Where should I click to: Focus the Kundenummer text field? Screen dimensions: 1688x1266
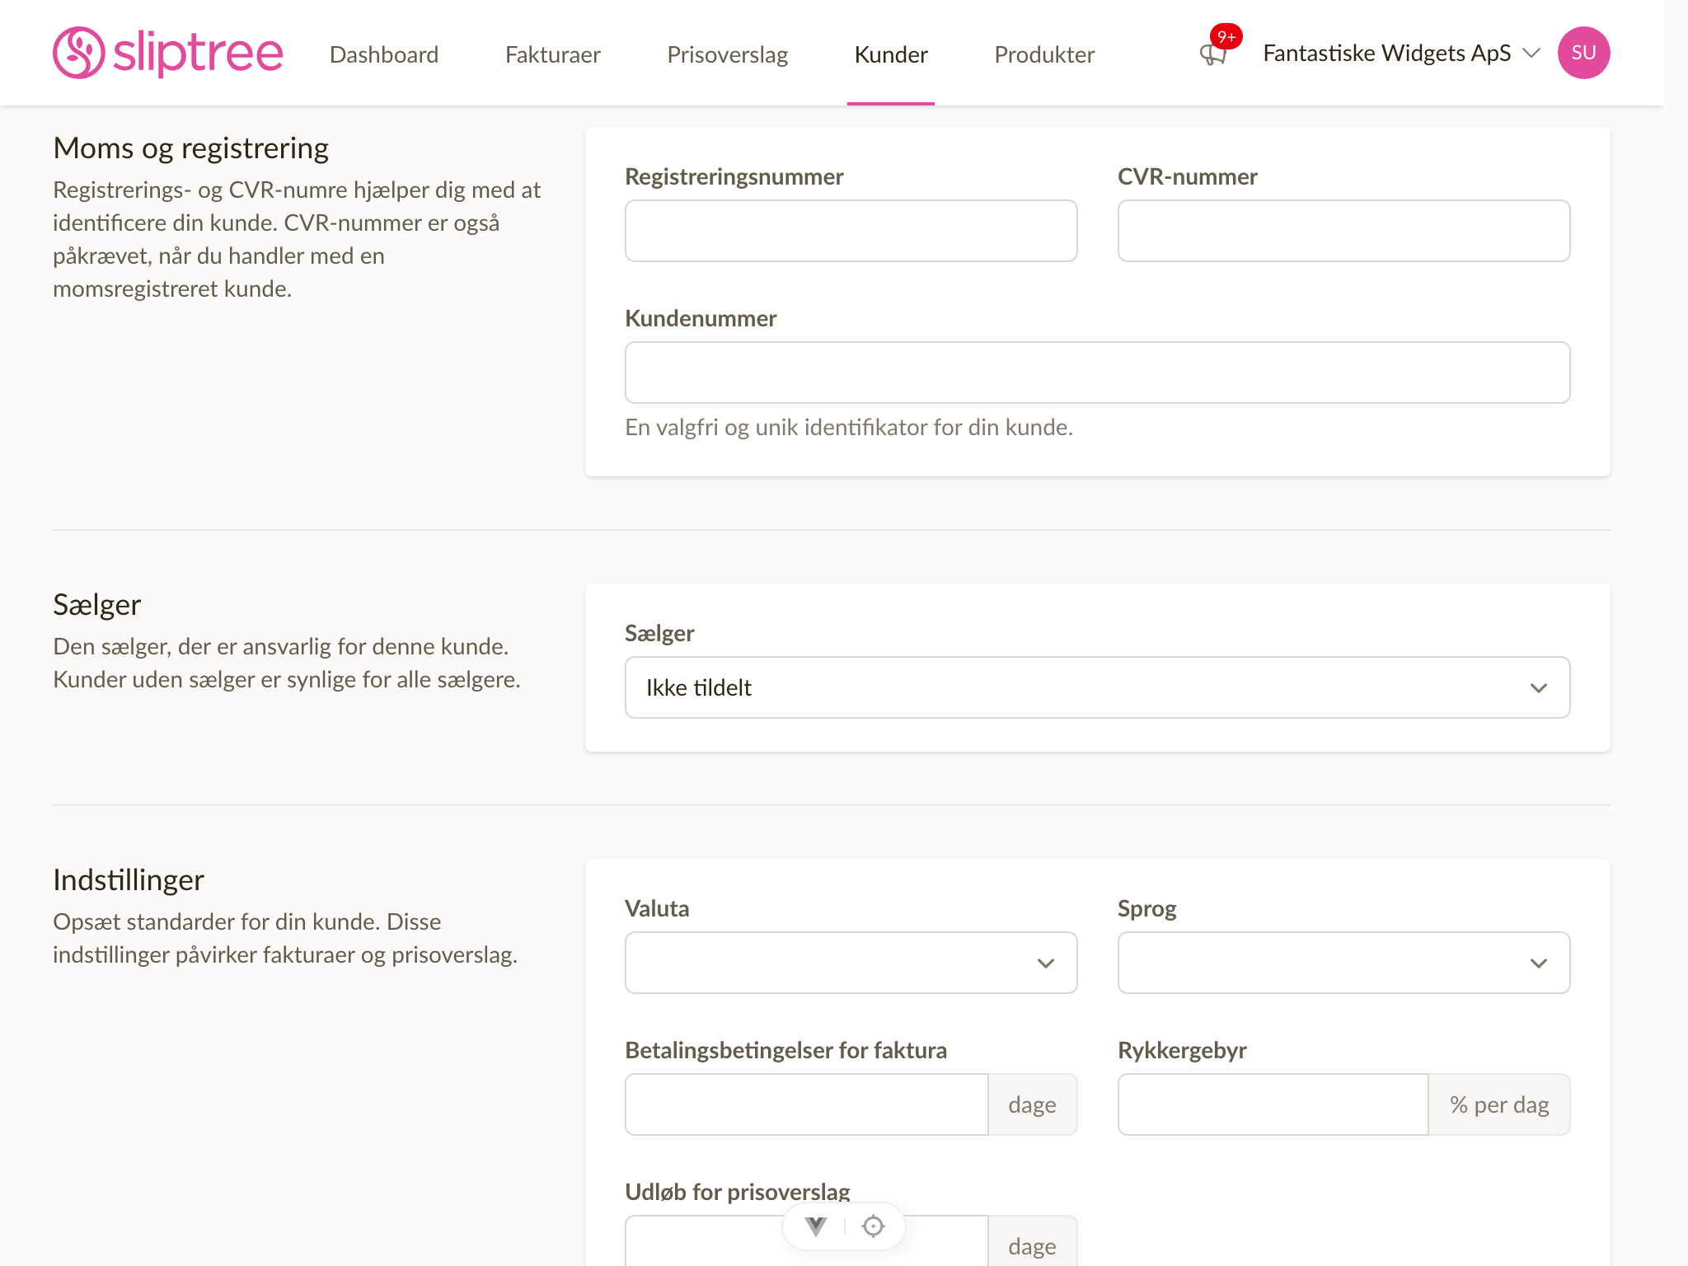(1097, 373)
